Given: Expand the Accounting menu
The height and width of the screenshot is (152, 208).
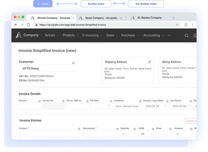Looking at the screenshot, I should [153, 35].
